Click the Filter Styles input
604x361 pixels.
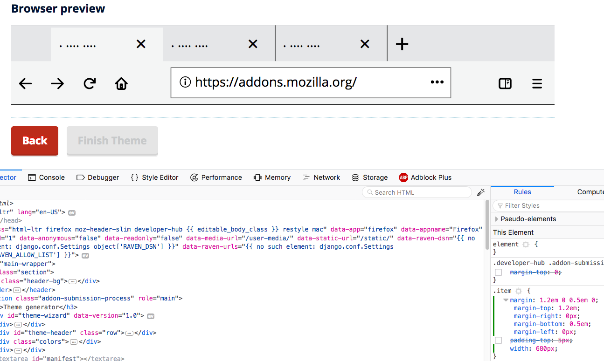click(x=548, y=205)
